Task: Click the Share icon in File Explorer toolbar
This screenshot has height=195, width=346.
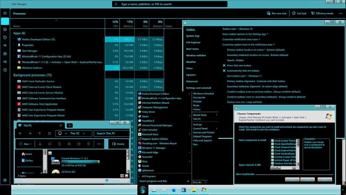Action: [x=79, y=144]
